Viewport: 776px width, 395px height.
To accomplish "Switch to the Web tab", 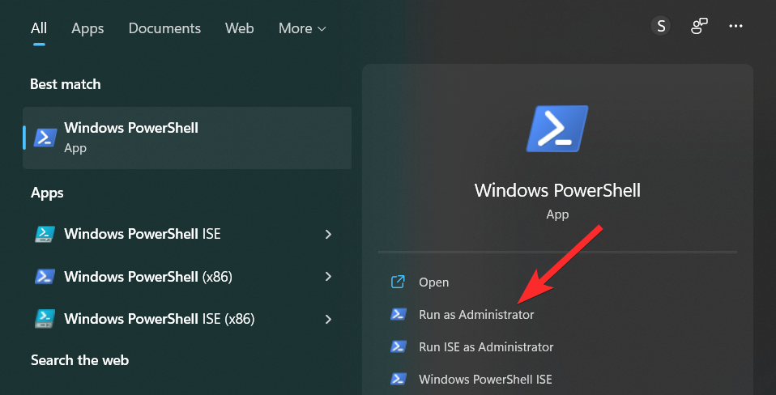I will pos(240,28).
